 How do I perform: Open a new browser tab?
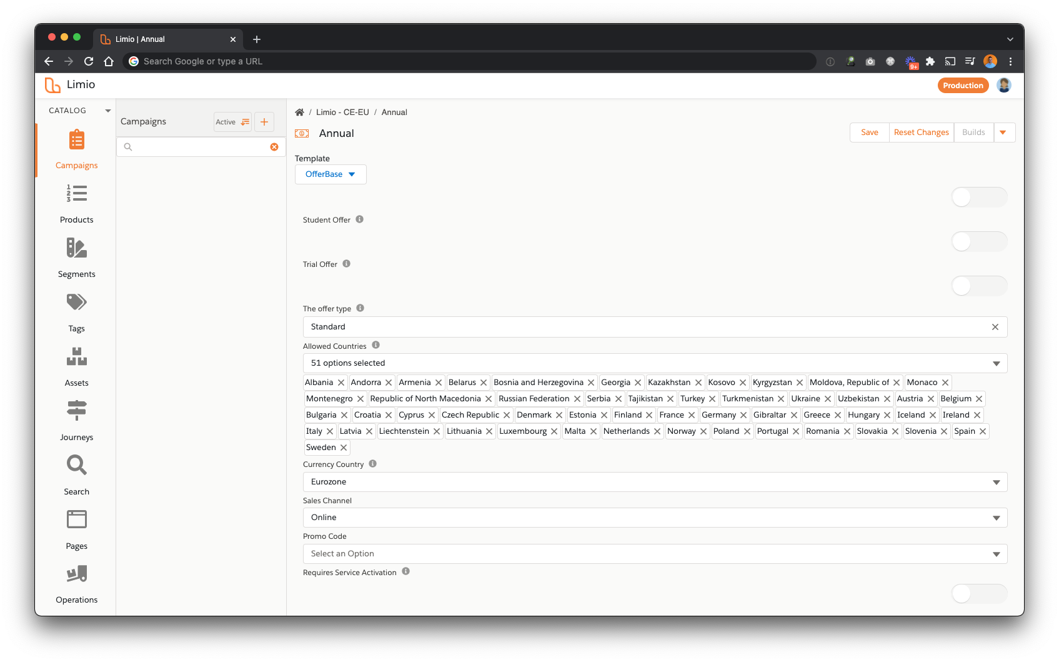coord(257,39)
